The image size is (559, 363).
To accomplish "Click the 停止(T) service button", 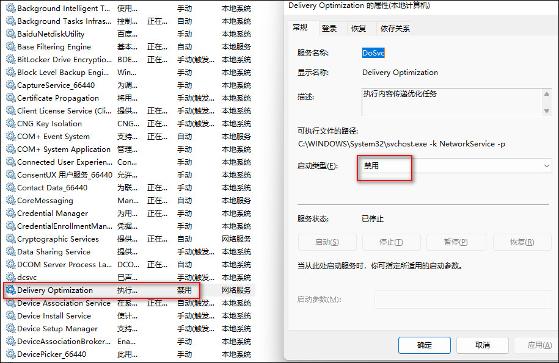I will pyautogui.click(x=391, y=242).
